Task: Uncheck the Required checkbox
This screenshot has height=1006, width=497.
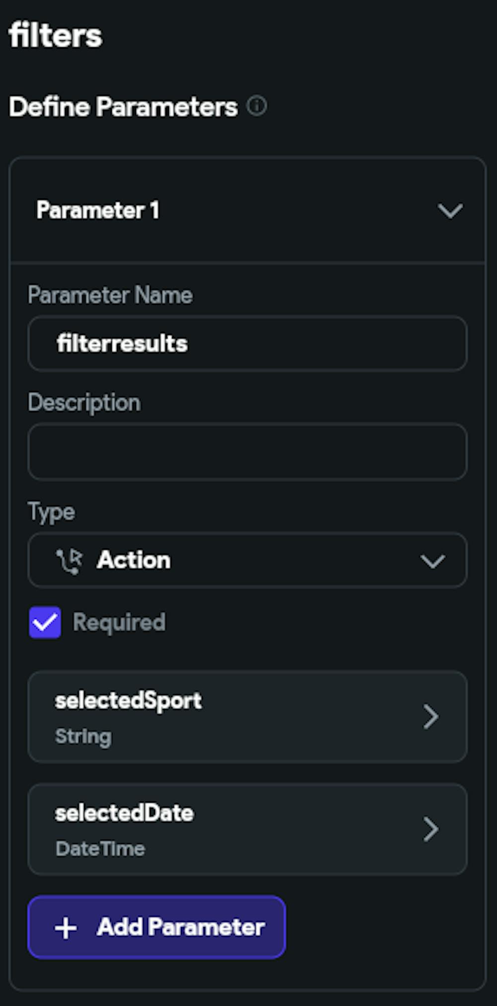Action: click(x=45, y=622)
